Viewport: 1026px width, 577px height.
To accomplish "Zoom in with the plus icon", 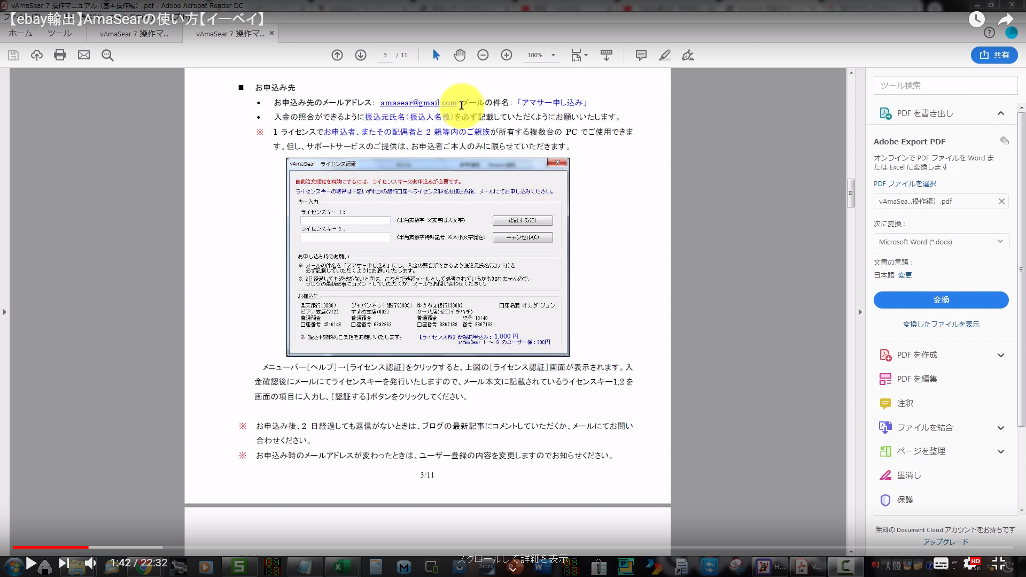I will [507, 55].
